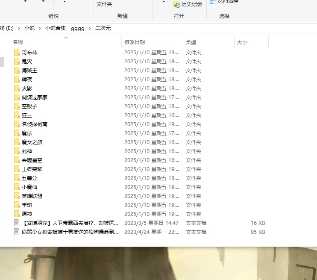This screenshot has width=317, height=280.
Task: Click the 2023/4/24 星期一 date cell
Action: coord(152,232)
